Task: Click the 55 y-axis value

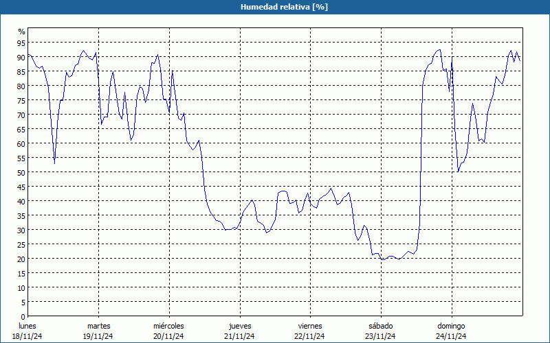Action: [x=22, y=158]
